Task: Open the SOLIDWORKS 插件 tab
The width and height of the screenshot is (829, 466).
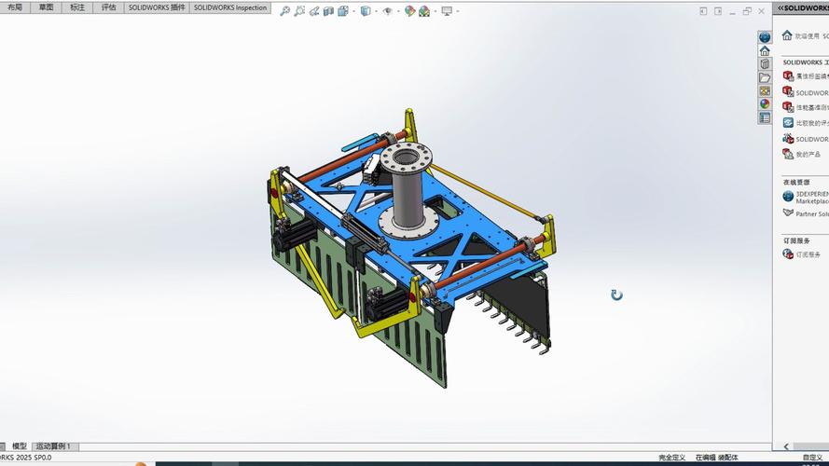Action: click(x=157, y=7)
